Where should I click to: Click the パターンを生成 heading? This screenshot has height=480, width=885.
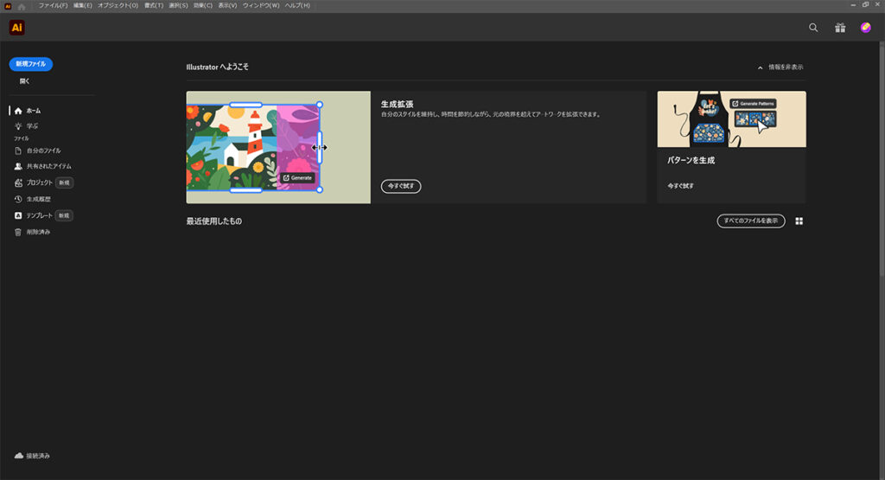coord(691,160)
